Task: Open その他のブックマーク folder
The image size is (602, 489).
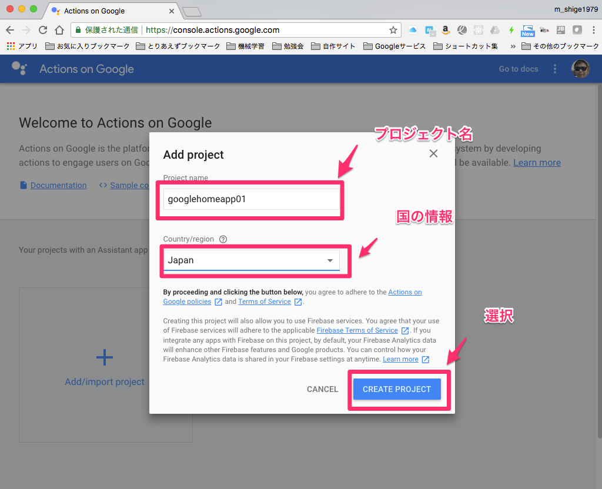Action: tap(560, 46)
